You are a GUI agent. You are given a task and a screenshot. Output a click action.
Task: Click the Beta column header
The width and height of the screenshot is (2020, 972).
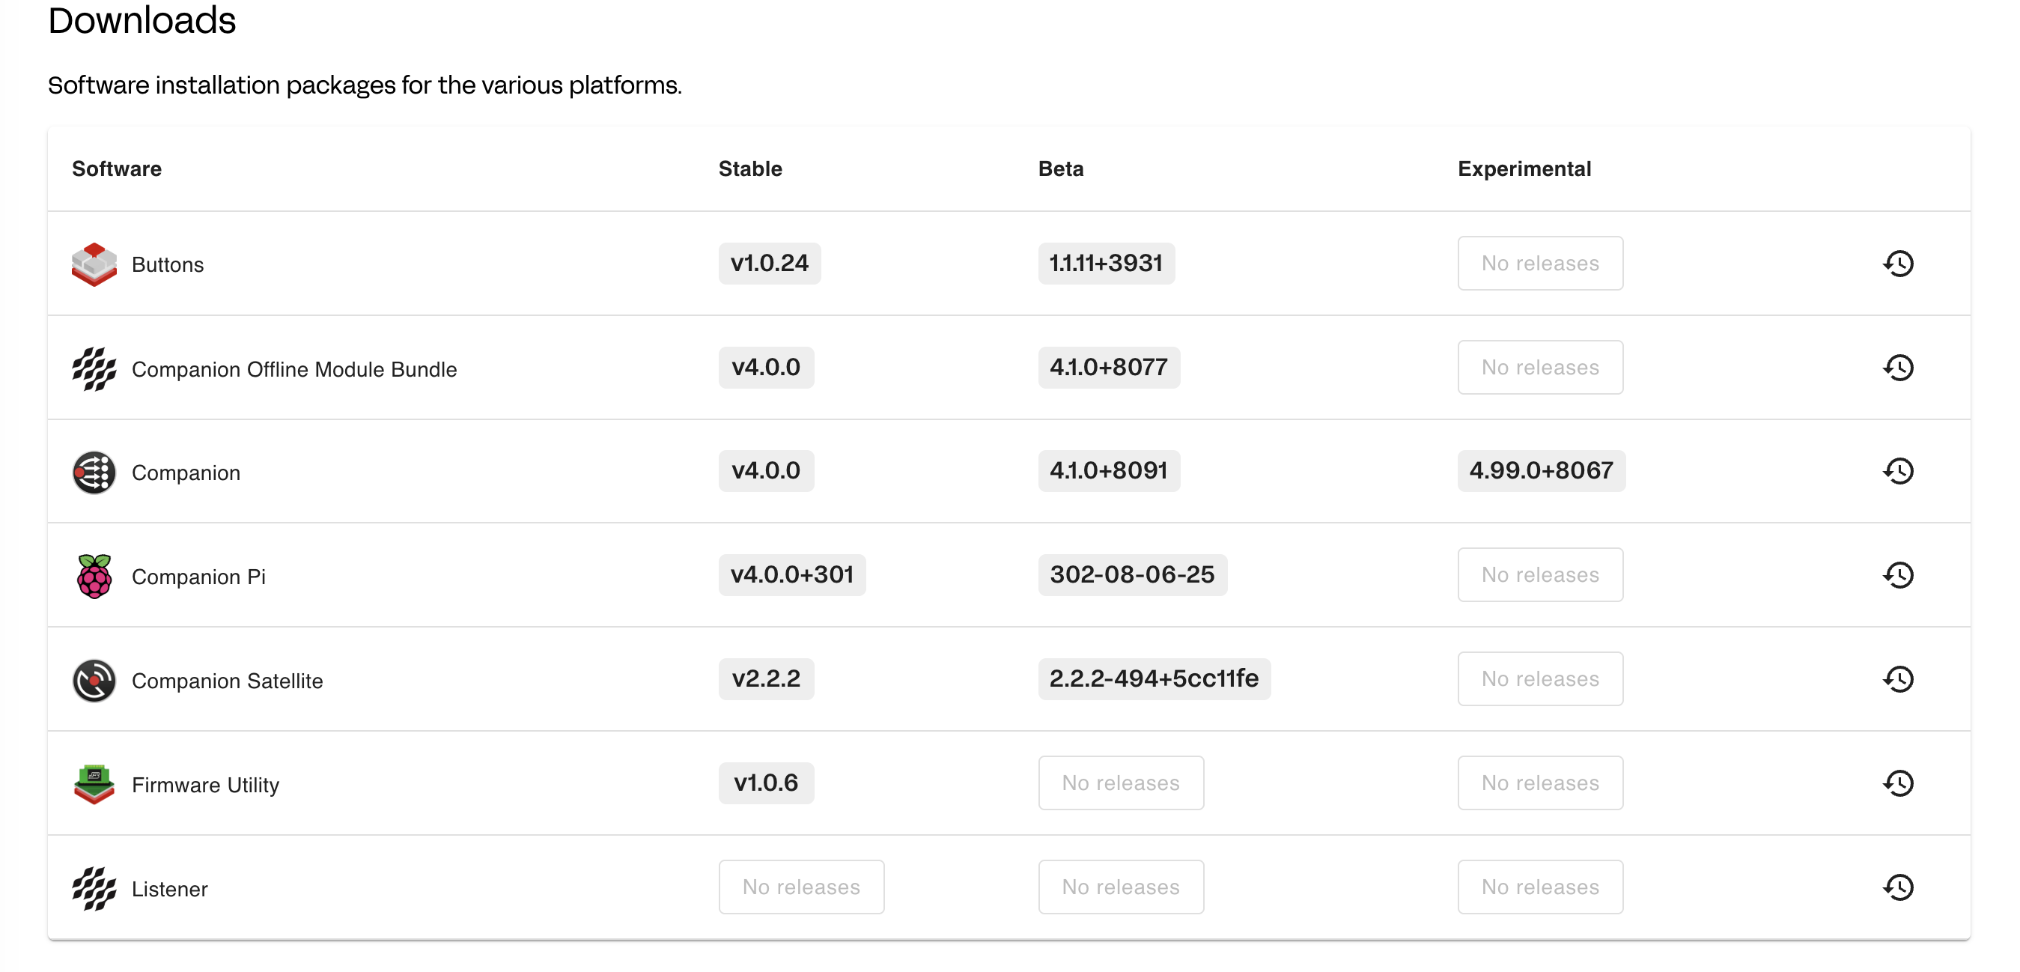[1061, 168]
